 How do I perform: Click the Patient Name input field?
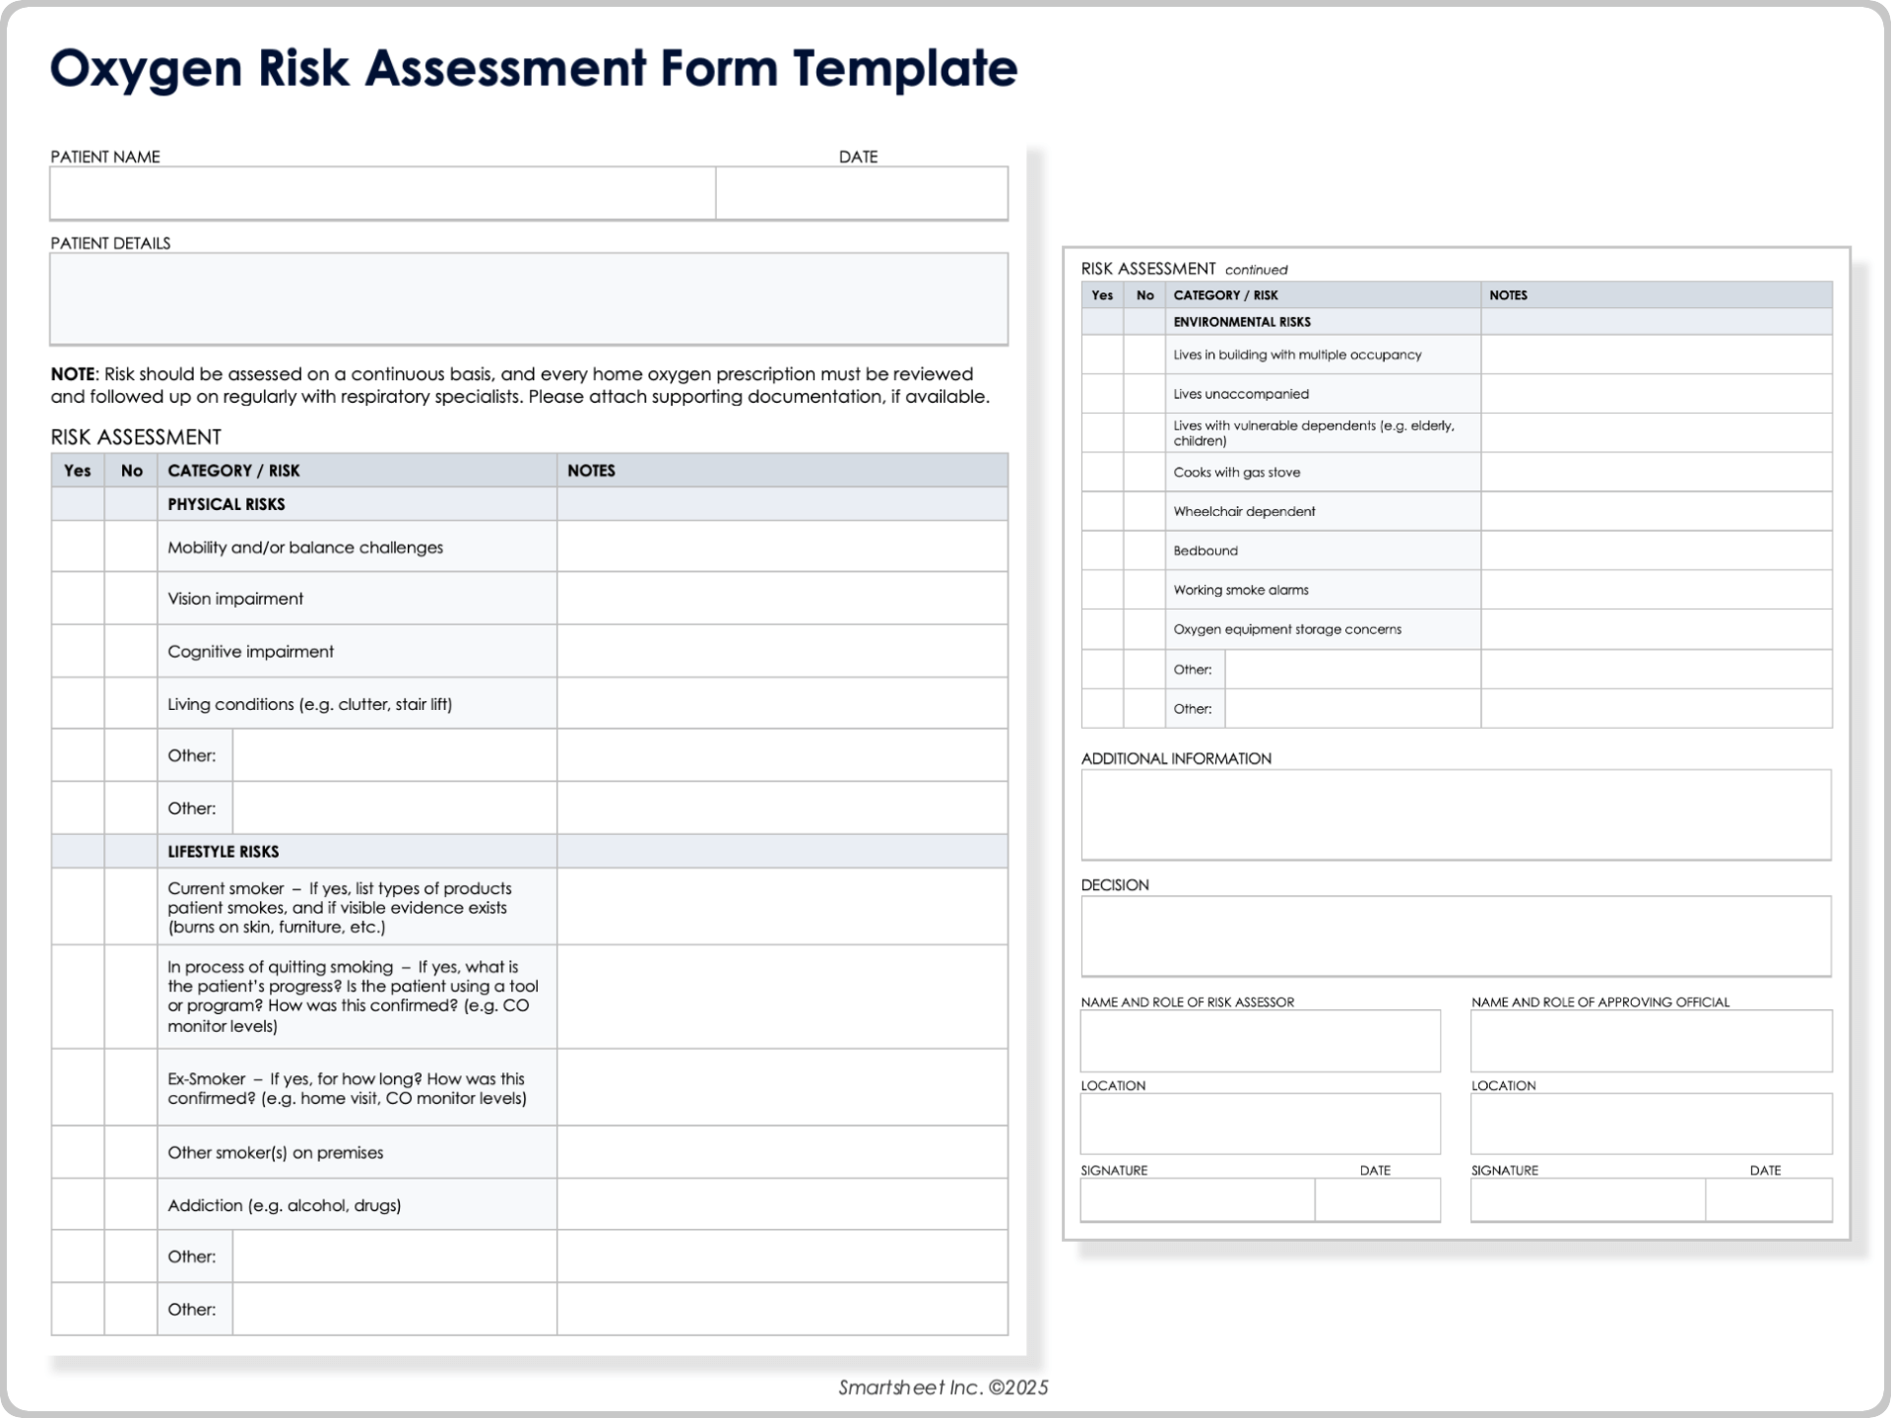[x=379, y=193]
